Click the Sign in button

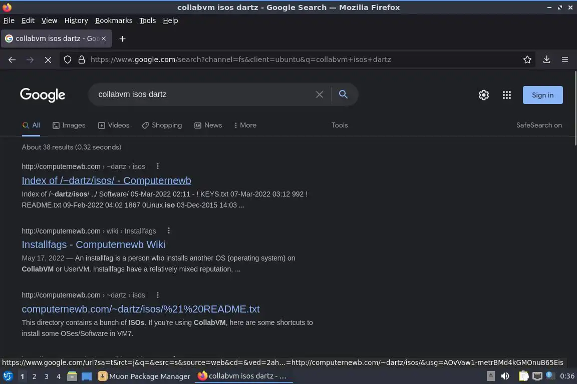pyautogui.click(x=542, y=95)
